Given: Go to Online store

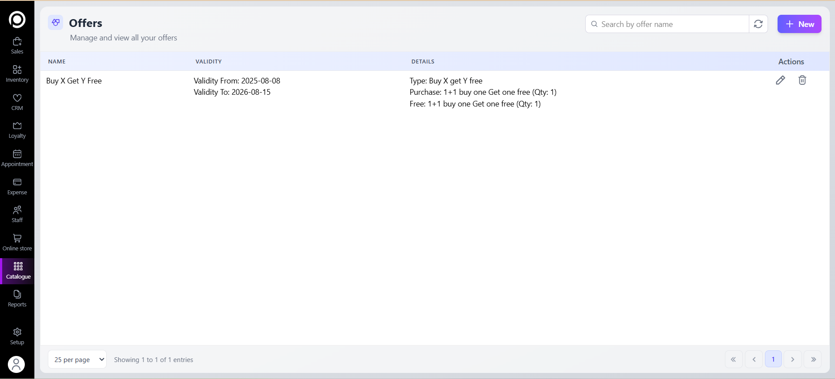Looking at the screenshot, I should coord(17,243).
